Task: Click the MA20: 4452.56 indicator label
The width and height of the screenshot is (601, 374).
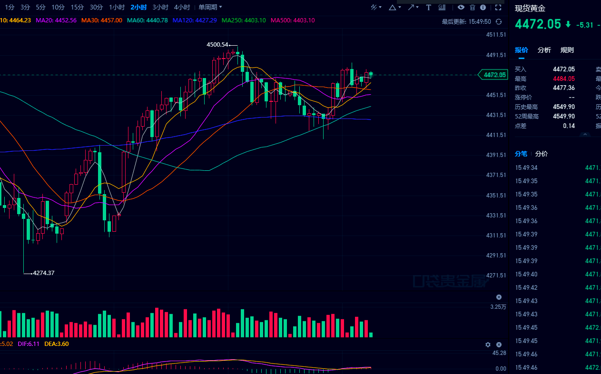Action: (56, 20)
